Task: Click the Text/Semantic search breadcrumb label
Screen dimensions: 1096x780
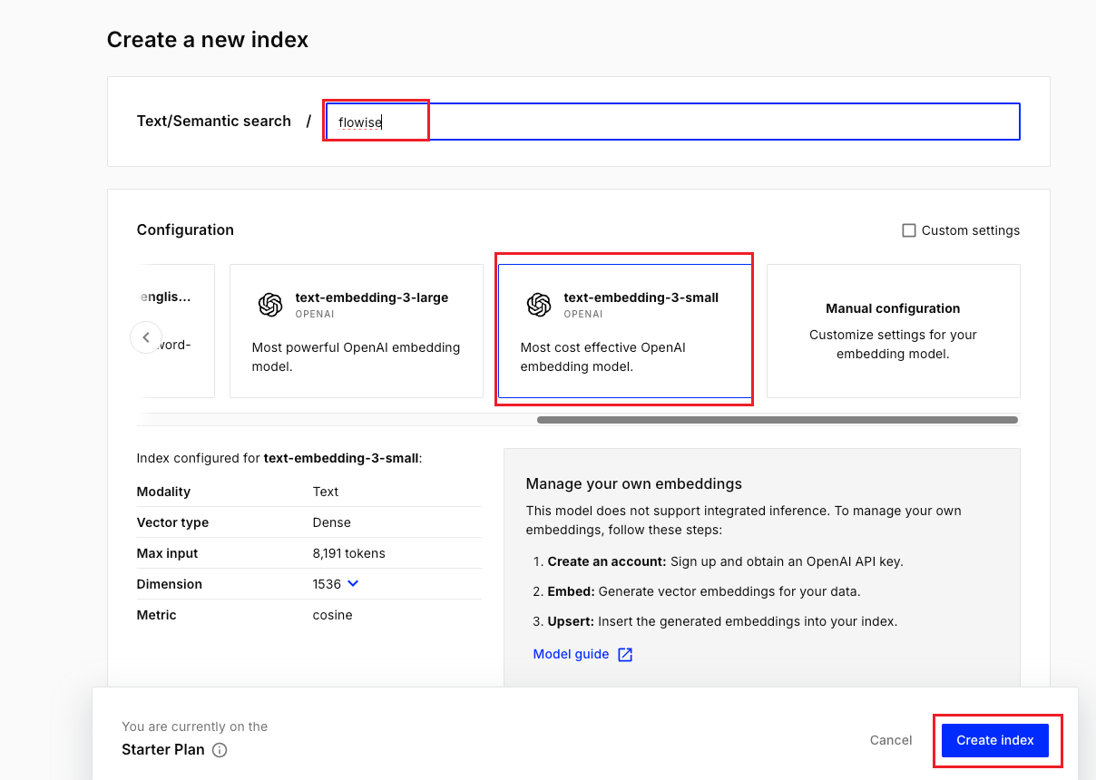Action: point(213,121)
